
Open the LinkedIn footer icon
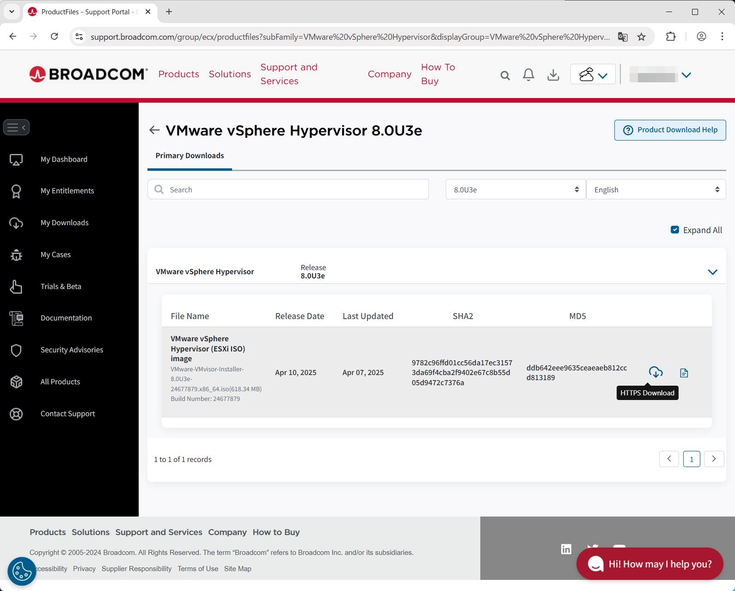pos(566,549)
